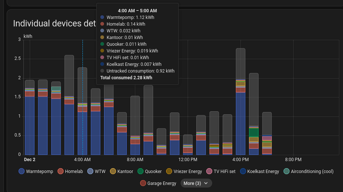
Task: Toggle Koelkast Energy series in legend
Action: click(x=260, y=171)
